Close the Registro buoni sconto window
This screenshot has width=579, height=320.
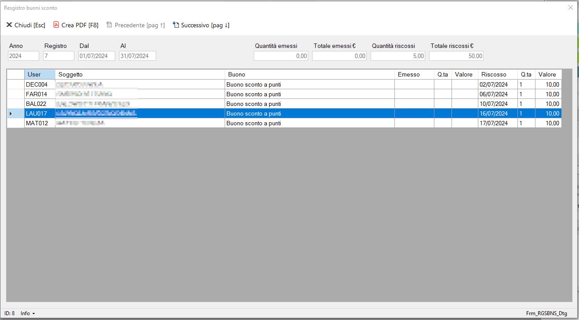(571, 7)
